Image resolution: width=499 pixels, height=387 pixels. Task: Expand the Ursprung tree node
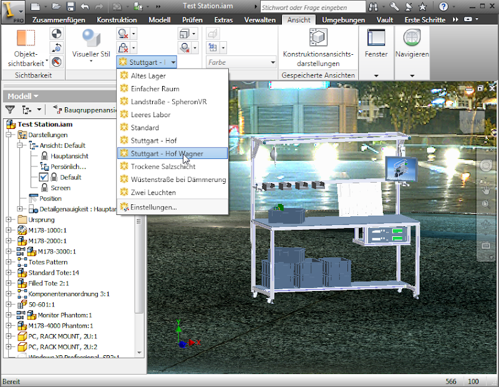(x=9, y=220)
